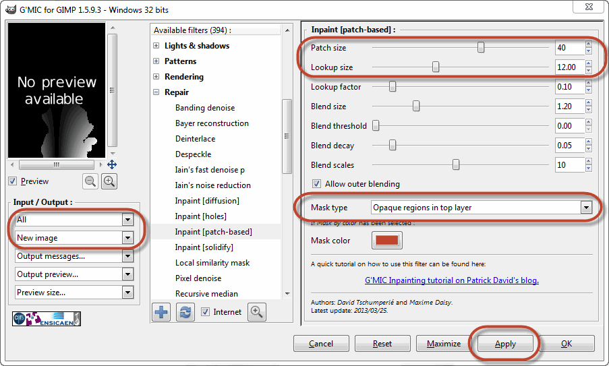
Task: Click the blue plus add-filter icon
Action: point(161,312)
